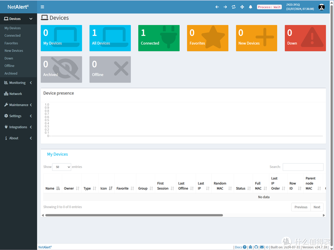Open the Show entries count dropdown
This screenshot has width=334, height=250.
point(62,167)
